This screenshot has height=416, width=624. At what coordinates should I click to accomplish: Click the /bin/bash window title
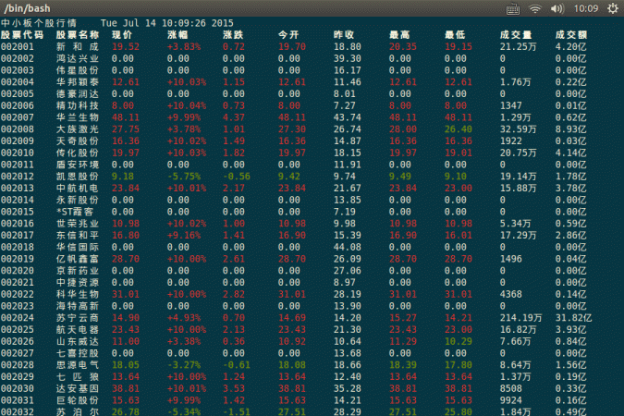[x=28, y=8]
